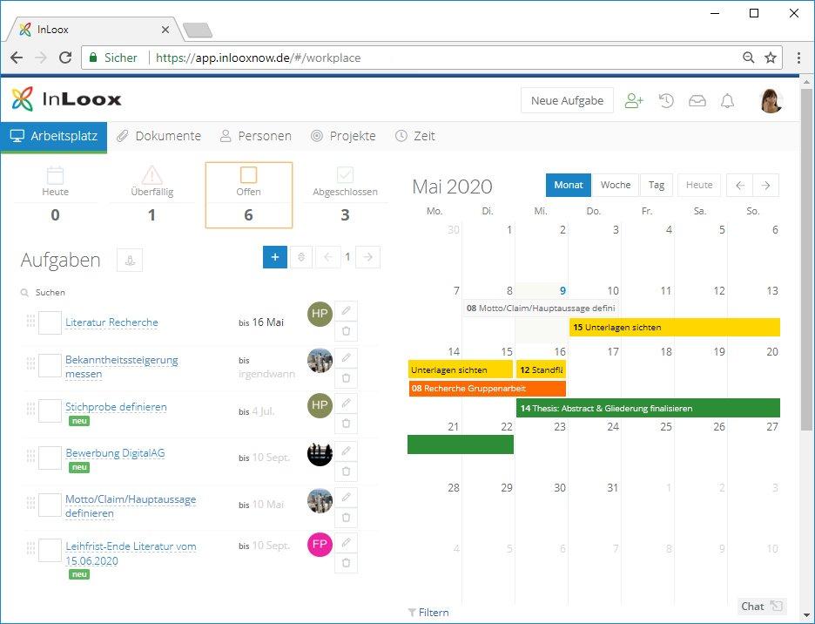Switch to the Dokumente tab
Screen dimensions: 815x624
[x=159, y=136]
